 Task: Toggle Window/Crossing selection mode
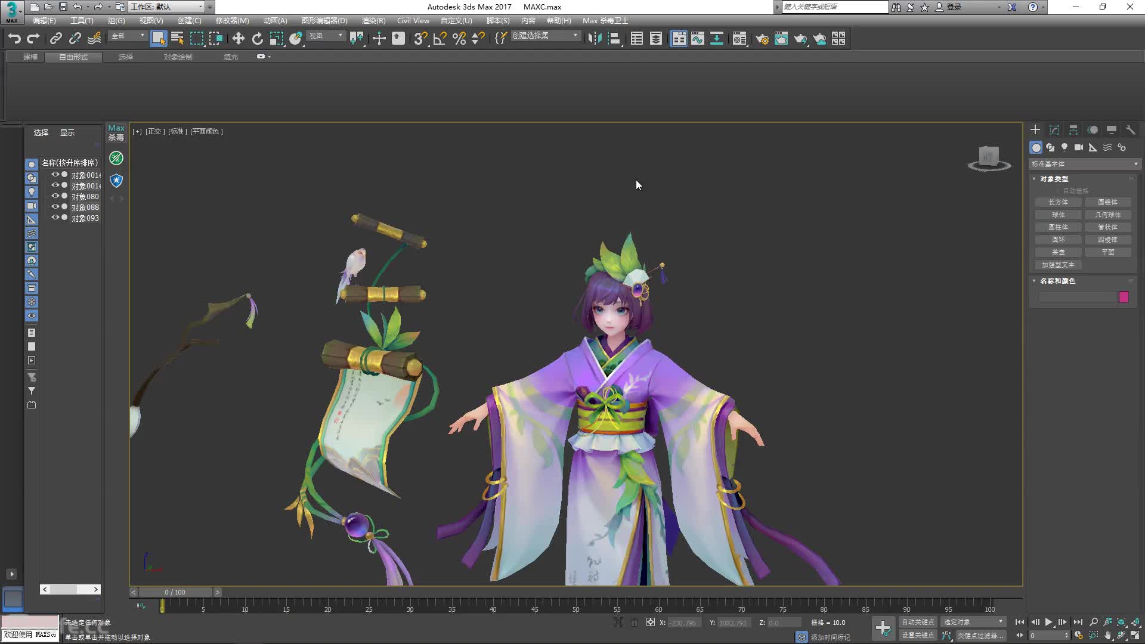tap(215, 39)
